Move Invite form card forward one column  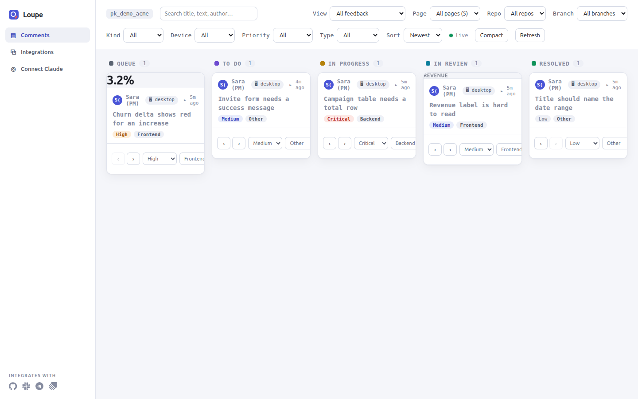pos(239,143)
